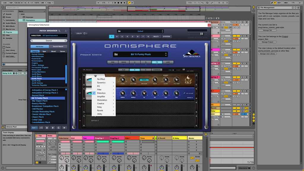This screenshot has height=171, width=304.
Task: Adjust the master volume slider in Omnisphere
Action: (x=202, y=34)
